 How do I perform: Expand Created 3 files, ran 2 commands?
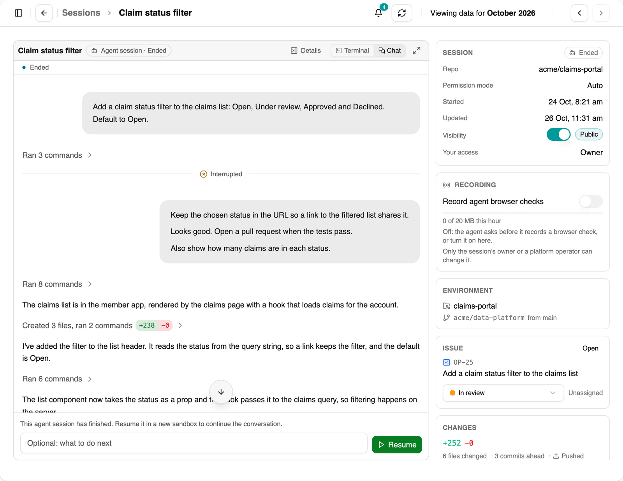[x=102, y=325]
